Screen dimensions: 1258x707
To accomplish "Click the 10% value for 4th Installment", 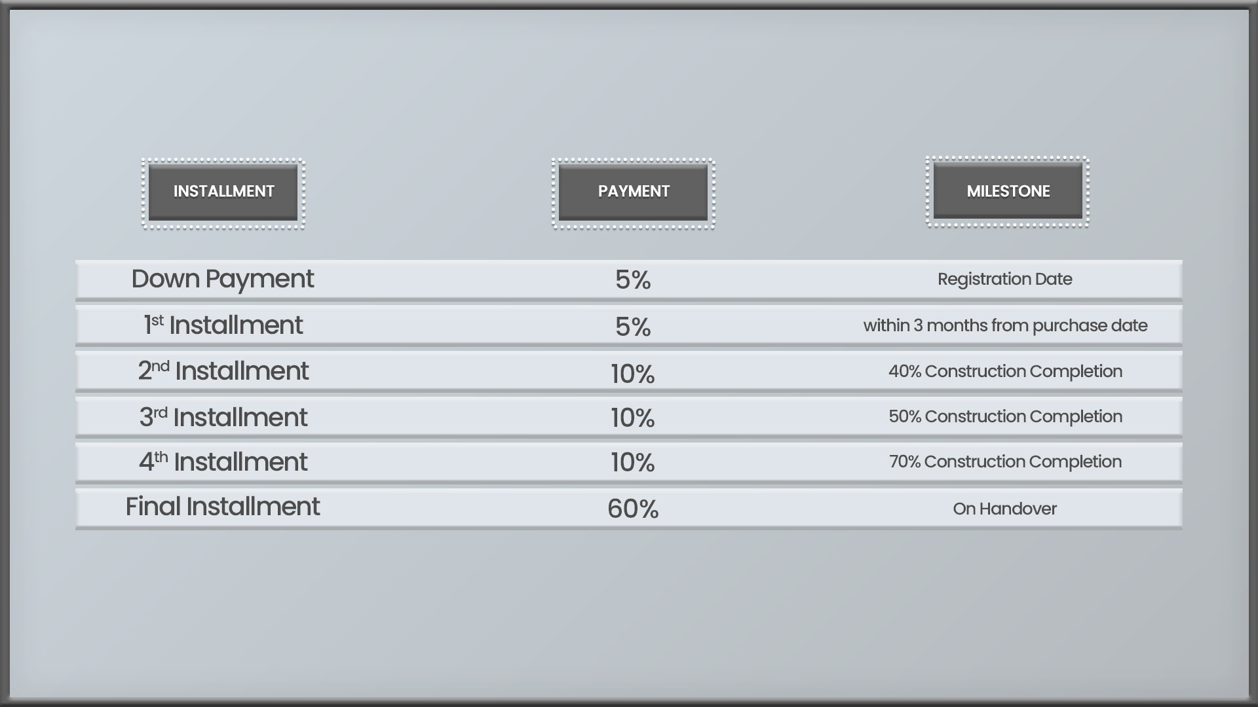I will click(x=633, y=463).
